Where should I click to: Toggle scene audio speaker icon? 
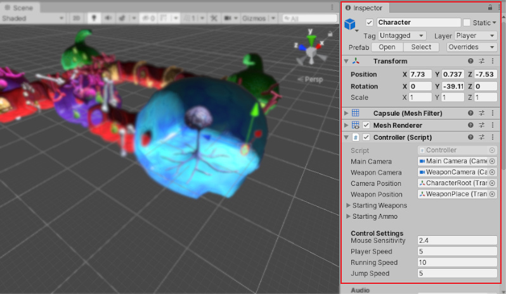tap(107, 18)
